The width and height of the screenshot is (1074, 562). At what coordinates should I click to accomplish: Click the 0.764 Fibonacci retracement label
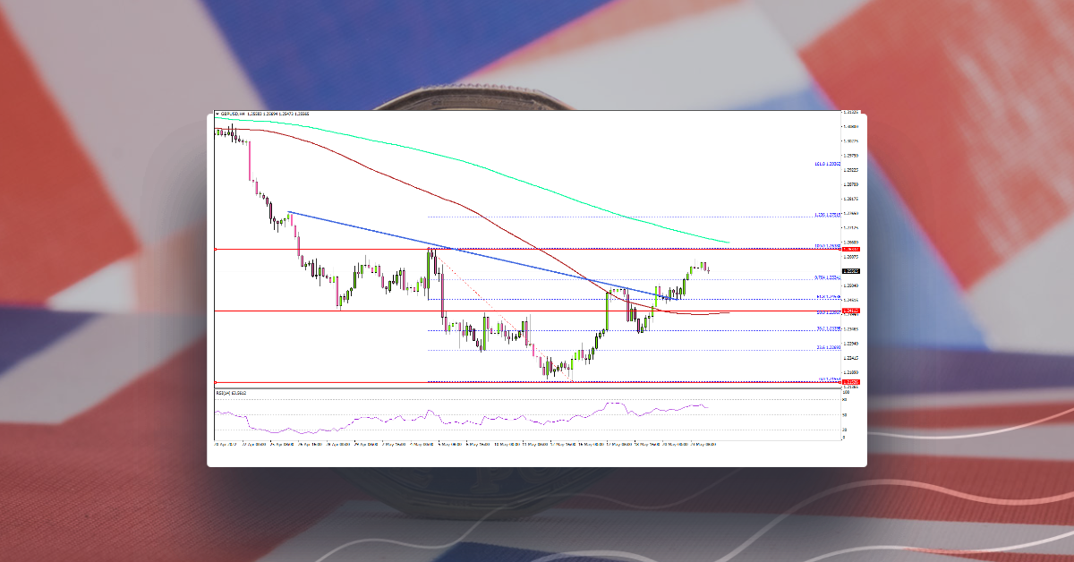coord(828,279)
